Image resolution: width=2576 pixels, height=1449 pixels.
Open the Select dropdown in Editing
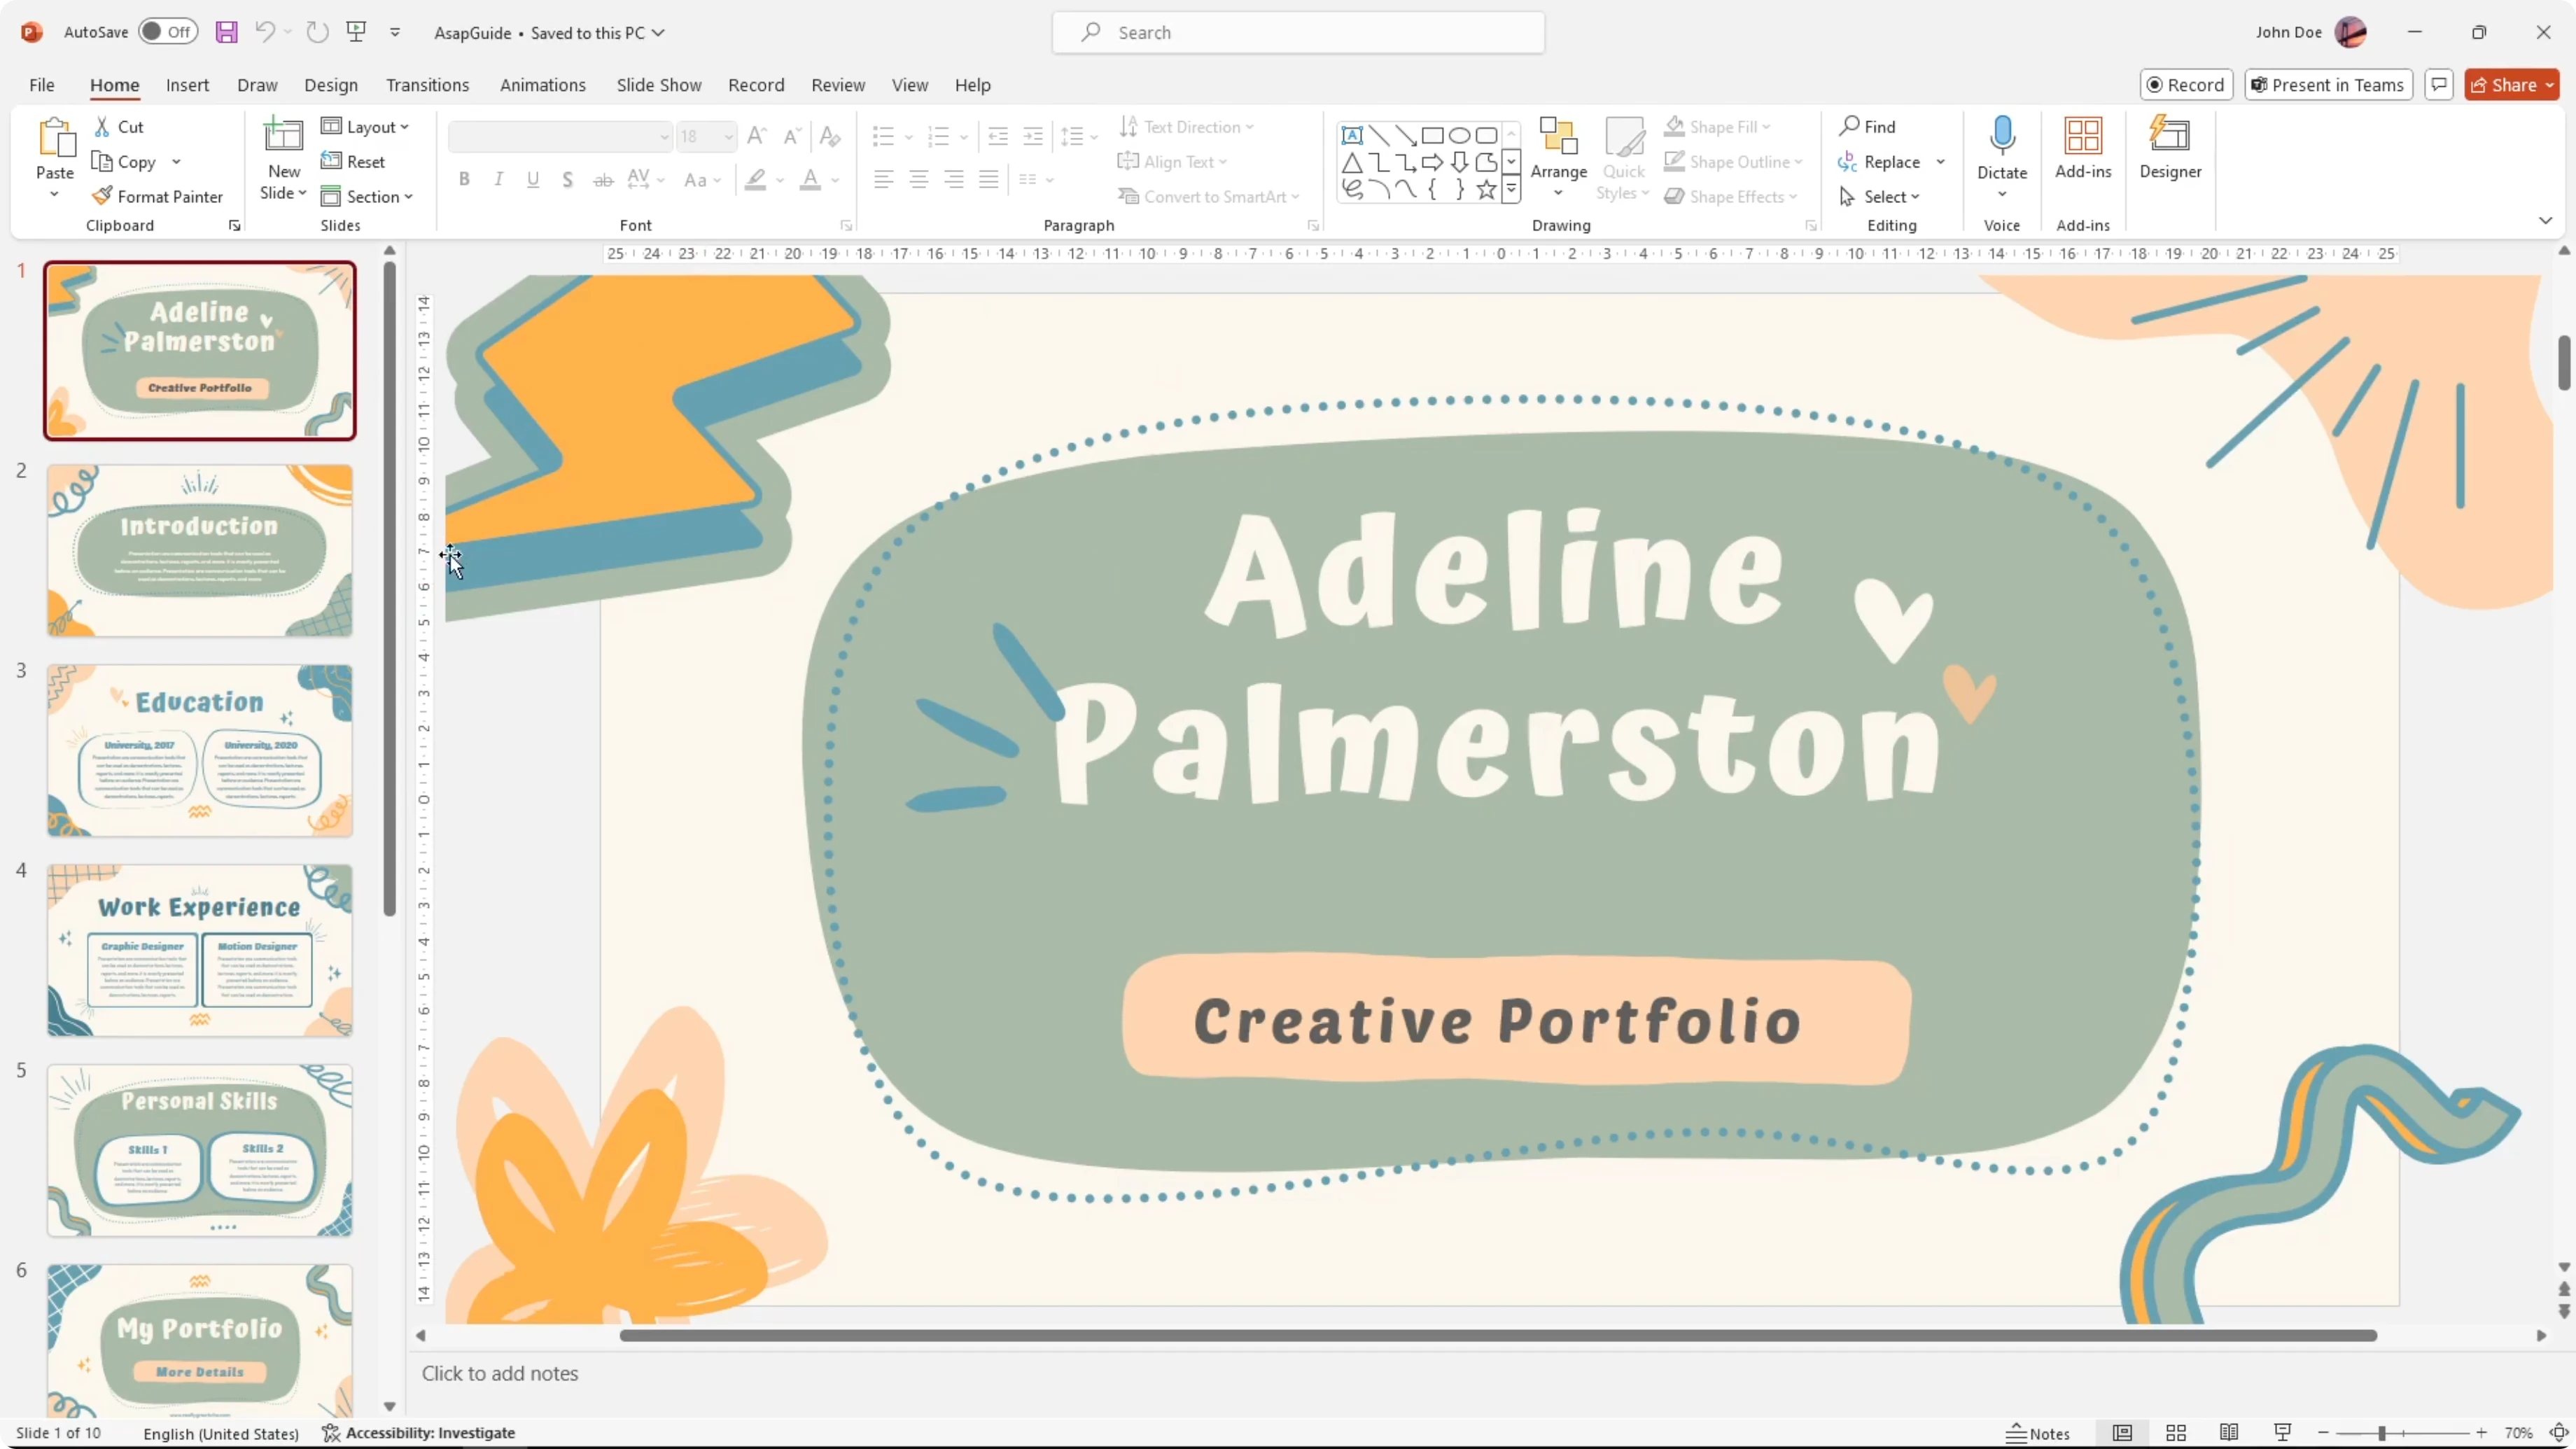[1879, 196]
